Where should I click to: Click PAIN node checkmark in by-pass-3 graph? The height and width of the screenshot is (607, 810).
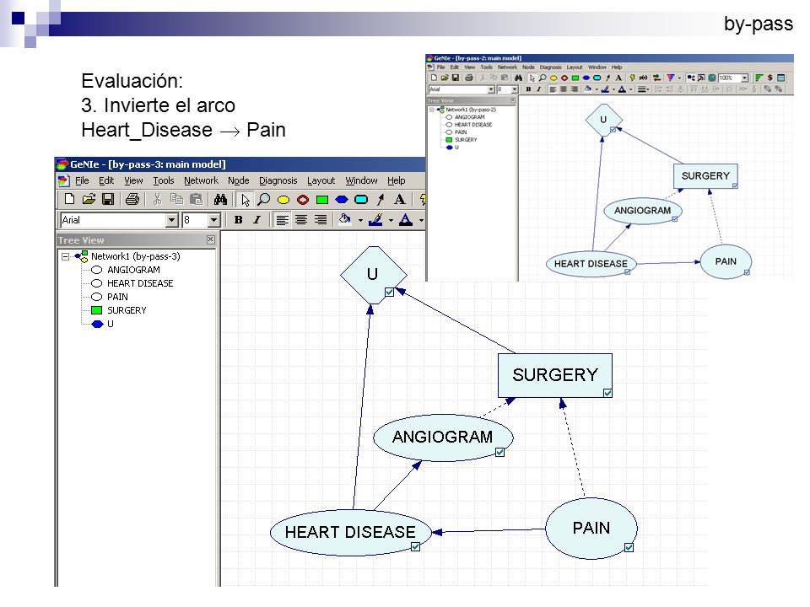tap(629, 547)
